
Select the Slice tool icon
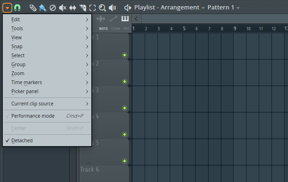(83, 8)
